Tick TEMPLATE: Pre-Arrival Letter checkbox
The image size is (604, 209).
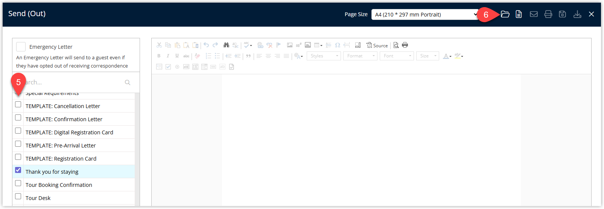18,144
